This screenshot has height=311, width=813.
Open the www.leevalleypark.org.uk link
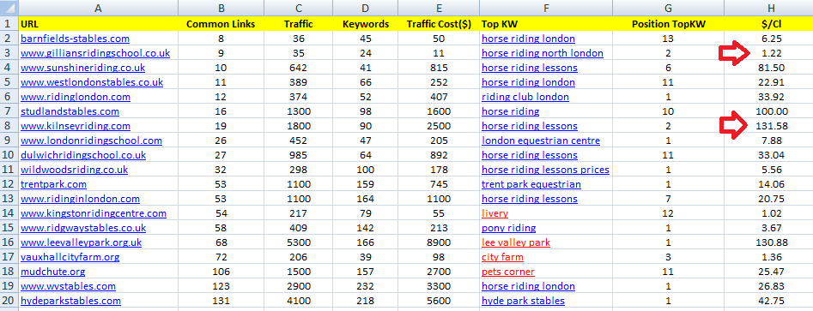(x=81, y=242)
